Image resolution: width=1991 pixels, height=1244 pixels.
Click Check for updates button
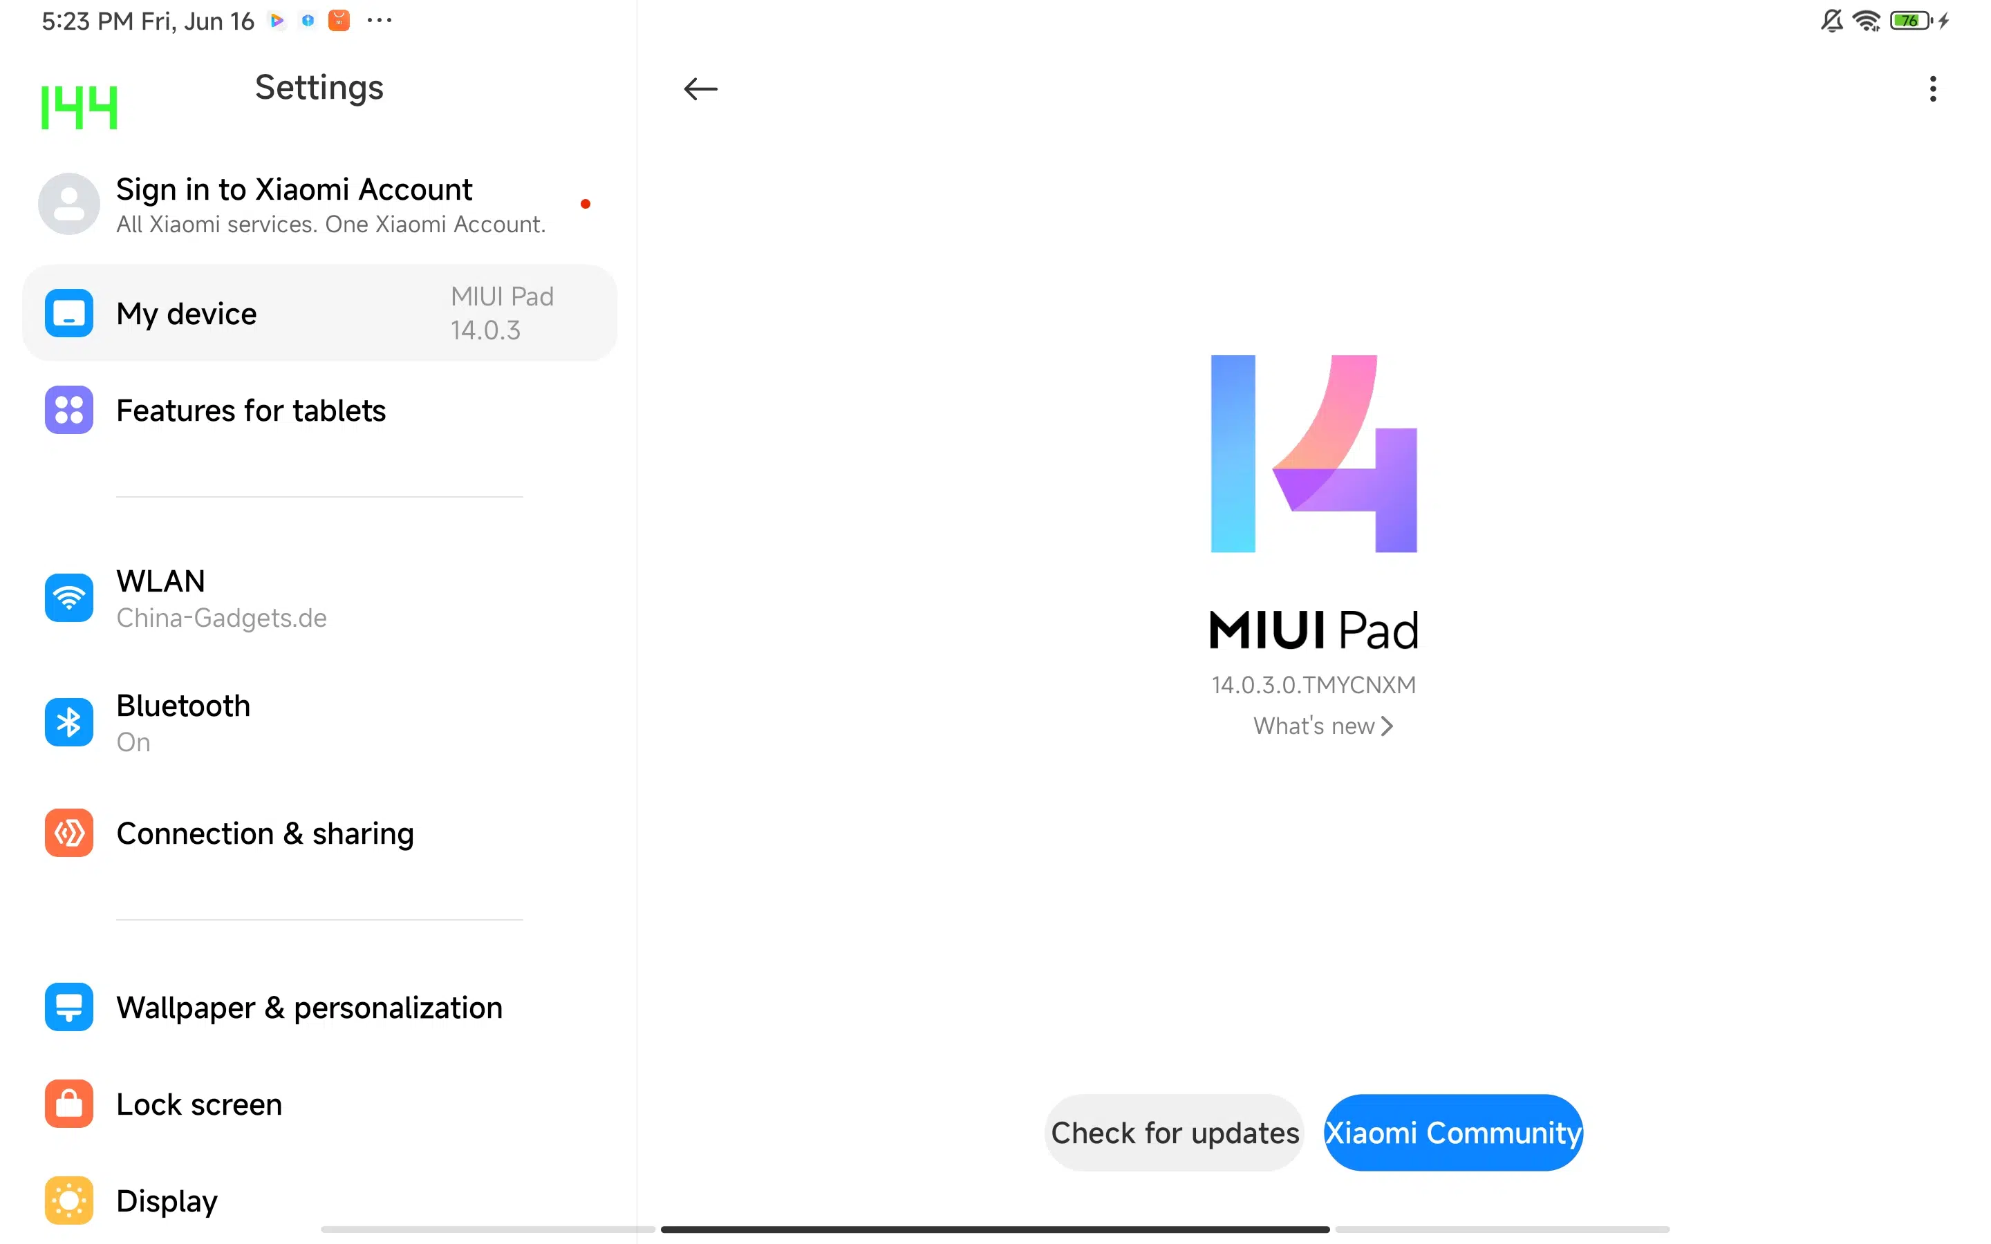(x=1174, y=1133)
